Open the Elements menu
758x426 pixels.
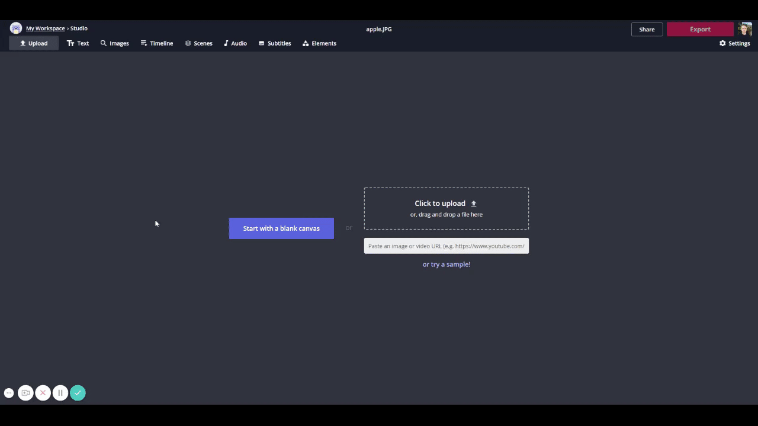tap(319, 43)
